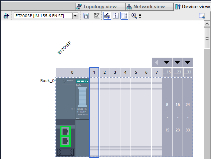Click the collapsed slots 16-23 column

[177, 117]
